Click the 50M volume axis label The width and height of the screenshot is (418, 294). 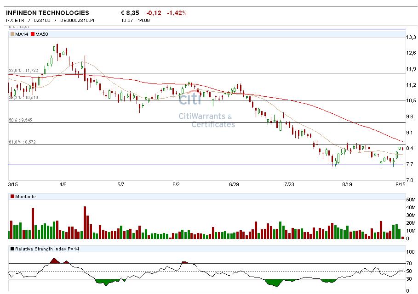tap(411, 200)
